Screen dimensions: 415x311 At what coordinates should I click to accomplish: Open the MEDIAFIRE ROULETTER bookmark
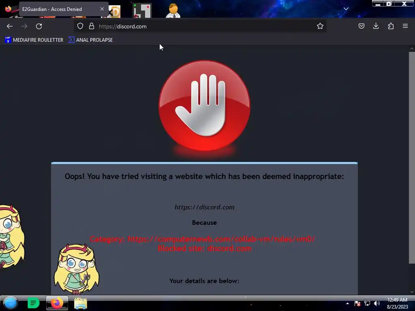click(x=34, y=40)
